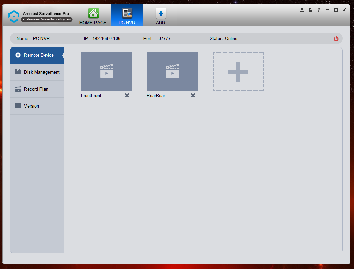This screenshot has width=354, height=269.
Task: Open the HOME PAGE tab
Action: tap(93, 16)
